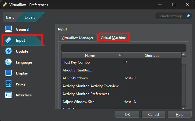
Task: Click the Shortcut column header
Action: [152, 55]
